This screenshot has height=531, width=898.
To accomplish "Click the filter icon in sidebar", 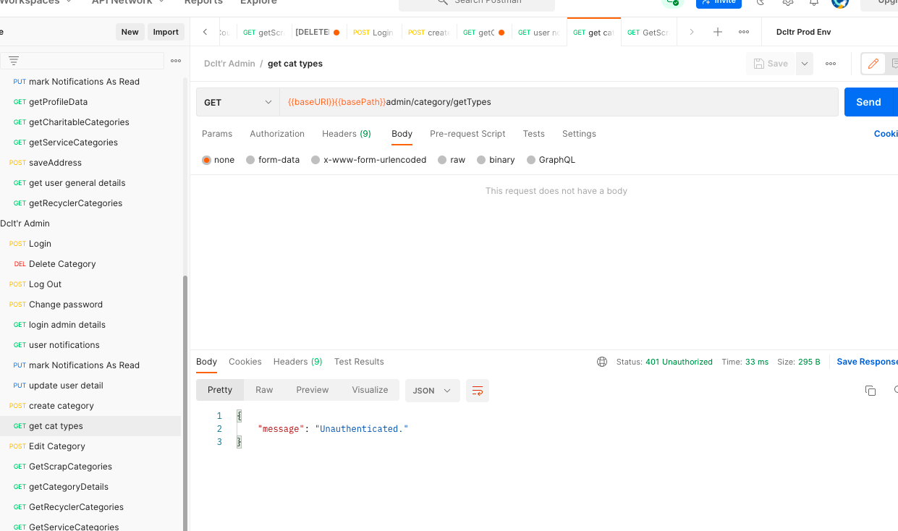I will (13, 61).
